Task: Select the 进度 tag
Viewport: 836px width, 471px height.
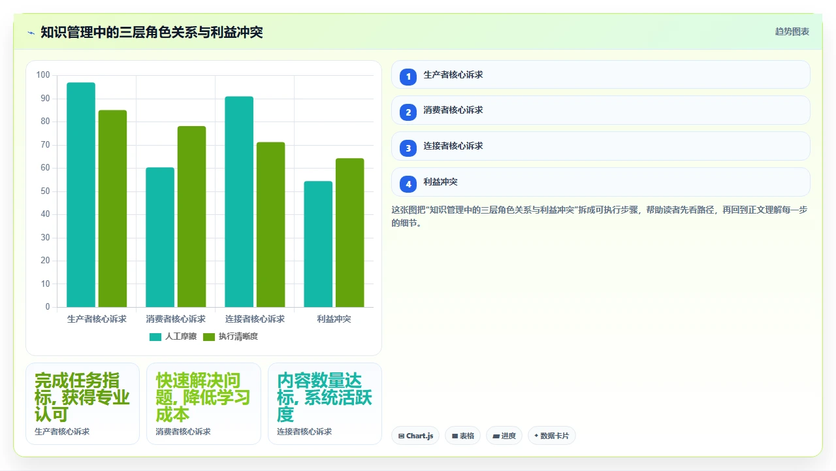Action: click(x=504, y=436)
